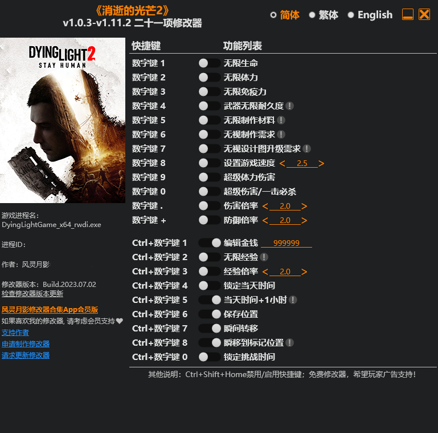Image resolution: width=438 pixels, height=433 pixels.
Task: Toggle 设置游戏速度 switch
Action: click(210, 163)
